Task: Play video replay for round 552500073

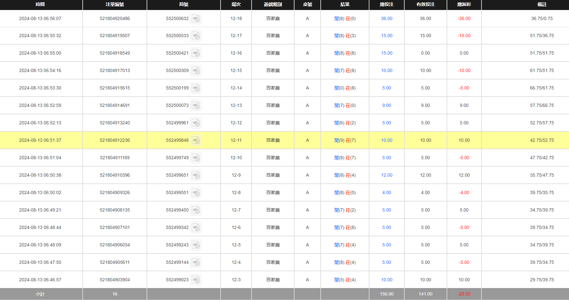Action: 196,106
